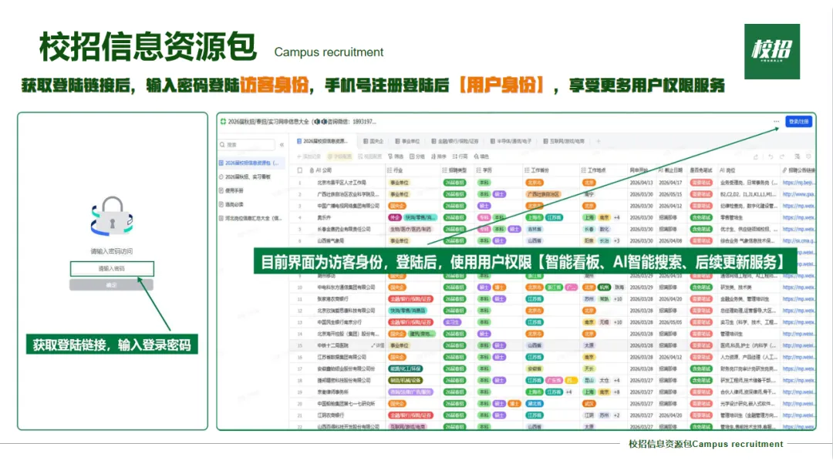The height and width of the screenshot is (467, 833).
Task: Click the blue 登录/注册 button
Action: (798, 122)
